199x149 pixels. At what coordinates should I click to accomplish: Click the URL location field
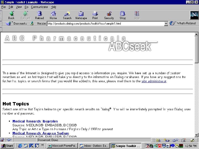pyautogui.click(x=106, y=23)
